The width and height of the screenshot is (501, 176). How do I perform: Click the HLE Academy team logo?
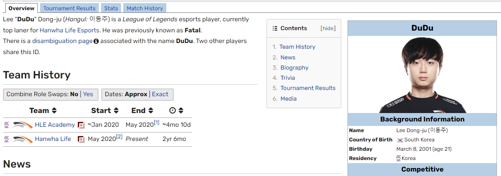click(x=23, y=125)
